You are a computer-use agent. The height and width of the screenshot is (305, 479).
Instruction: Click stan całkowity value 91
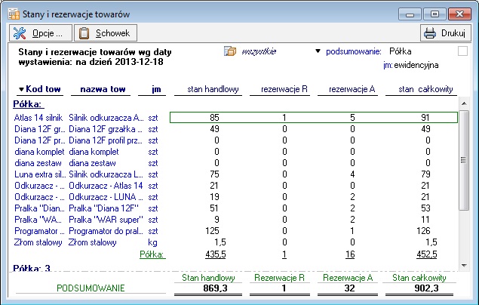[425, 118]
